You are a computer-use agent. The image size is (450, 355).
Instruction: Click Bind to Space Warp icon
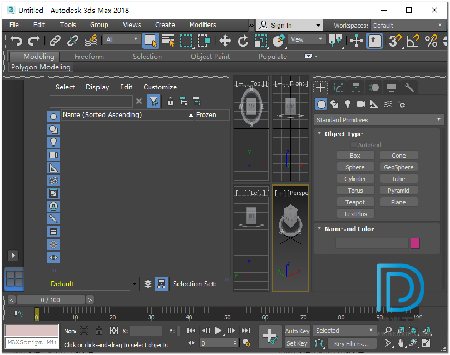[x=91, y=41]
